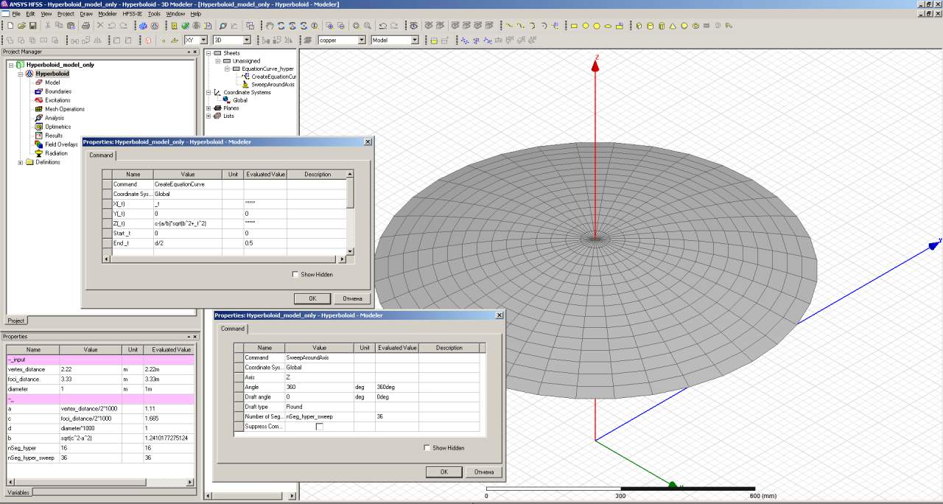Toggle the Suppress Command checkbox
Viewport: 943px width, 504px height.
319,427
